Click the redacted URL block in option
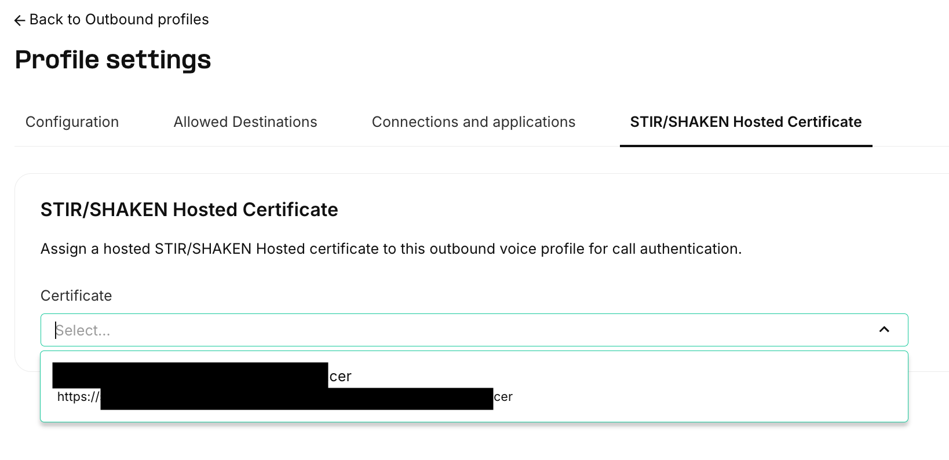Screen dimensions: 949x460 297,399
